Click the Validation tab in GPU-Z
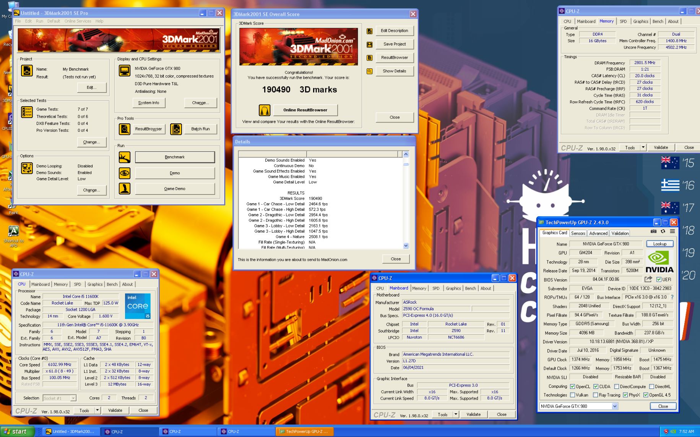Screen dimensions: 700x437 pyautogui.click(x=620, y=233)
